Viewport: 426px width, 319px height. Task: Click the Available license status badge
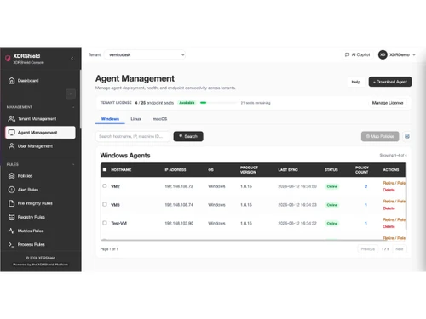point(187,103)
